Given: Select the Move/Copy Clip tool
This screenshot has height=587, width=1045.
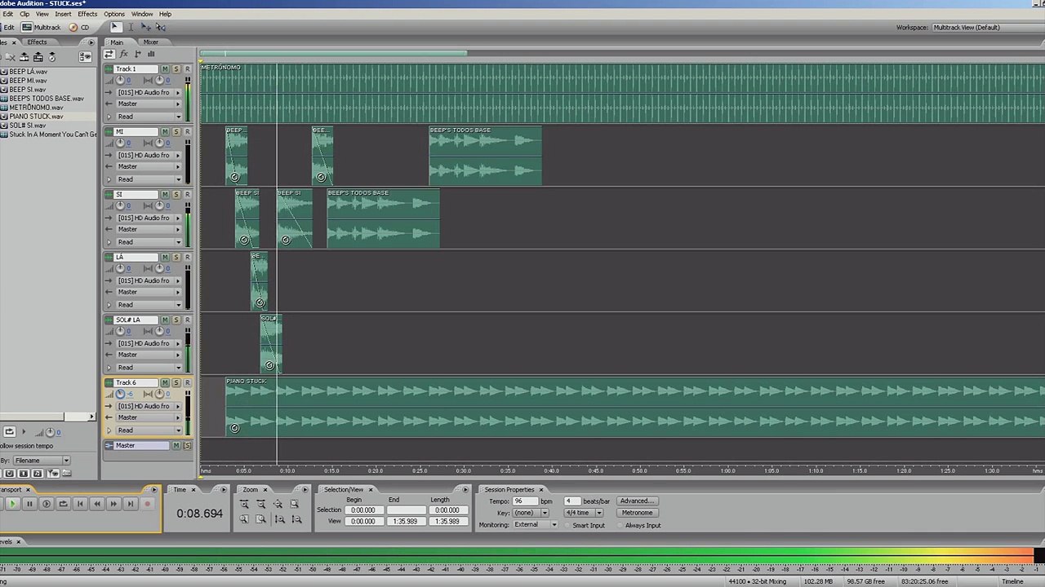Looking at the screenshot, I should pyautogui.click(x=145, y=27).
